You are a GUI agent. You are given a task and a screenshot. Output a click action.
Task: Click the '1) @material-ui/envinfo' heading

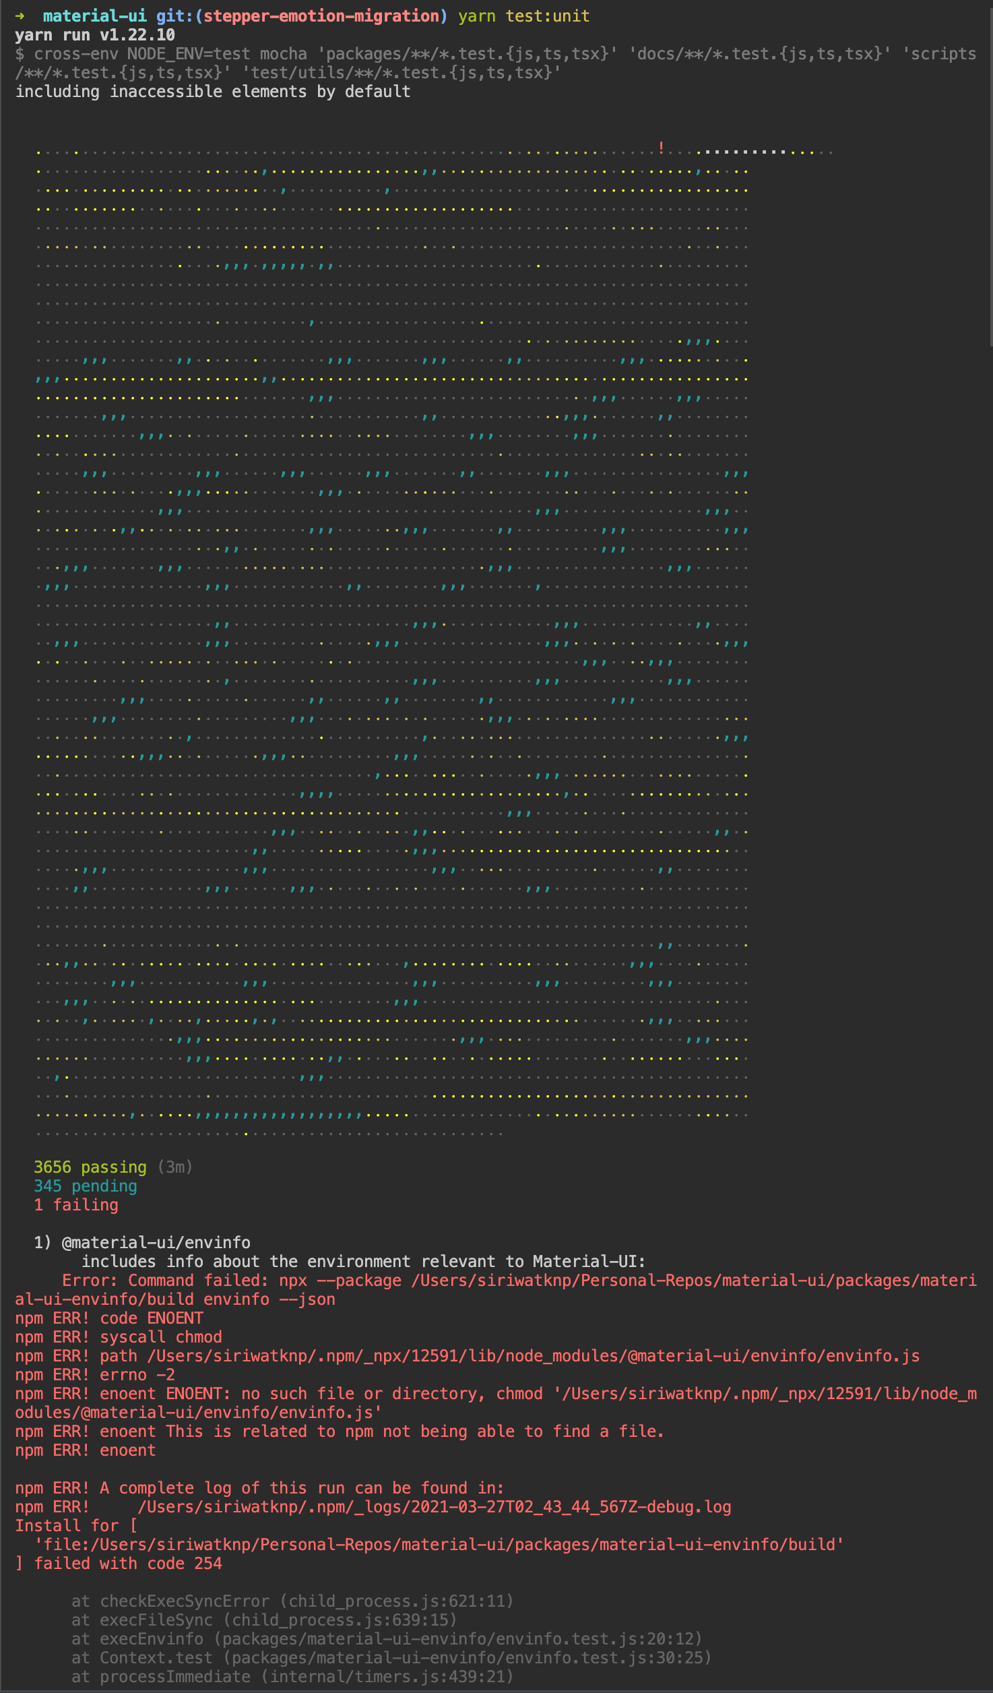tap(142, 1243)
